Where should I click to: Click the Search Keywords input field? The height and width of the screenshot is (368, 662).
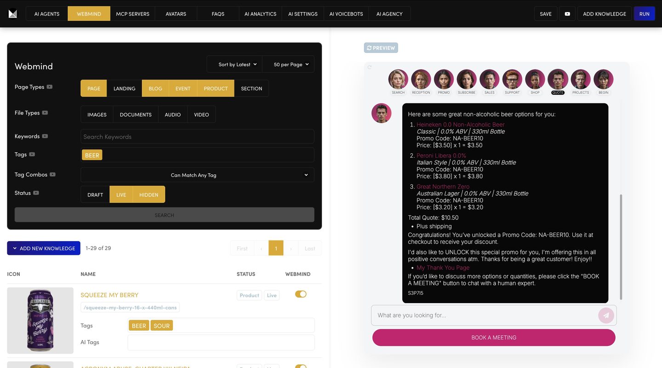click(x=197, y=137)
